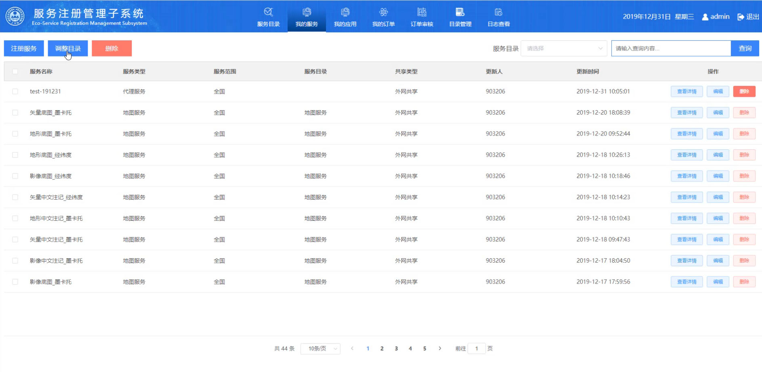View details of 矢量底图_墨卡托

pos(687,113)
